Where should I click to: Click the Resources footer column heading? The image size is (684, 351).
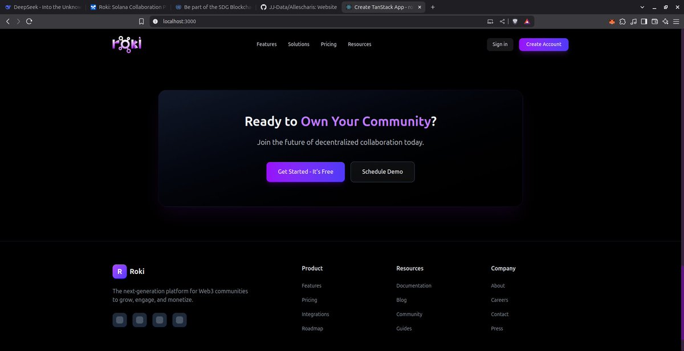(x=410, y=268)
